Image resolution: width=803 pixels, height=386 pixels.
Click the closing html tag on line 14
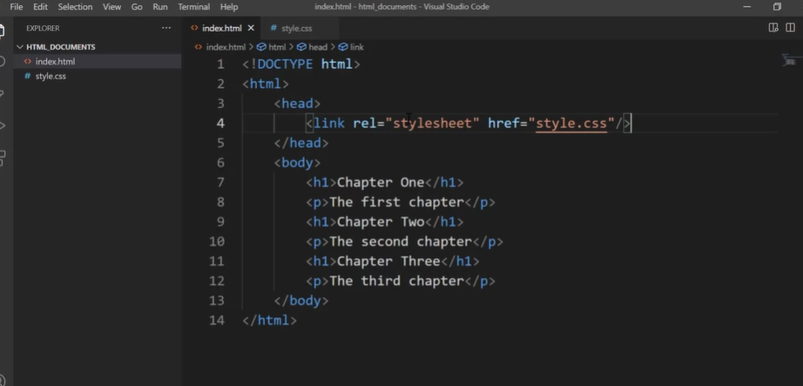click(269, 321)
